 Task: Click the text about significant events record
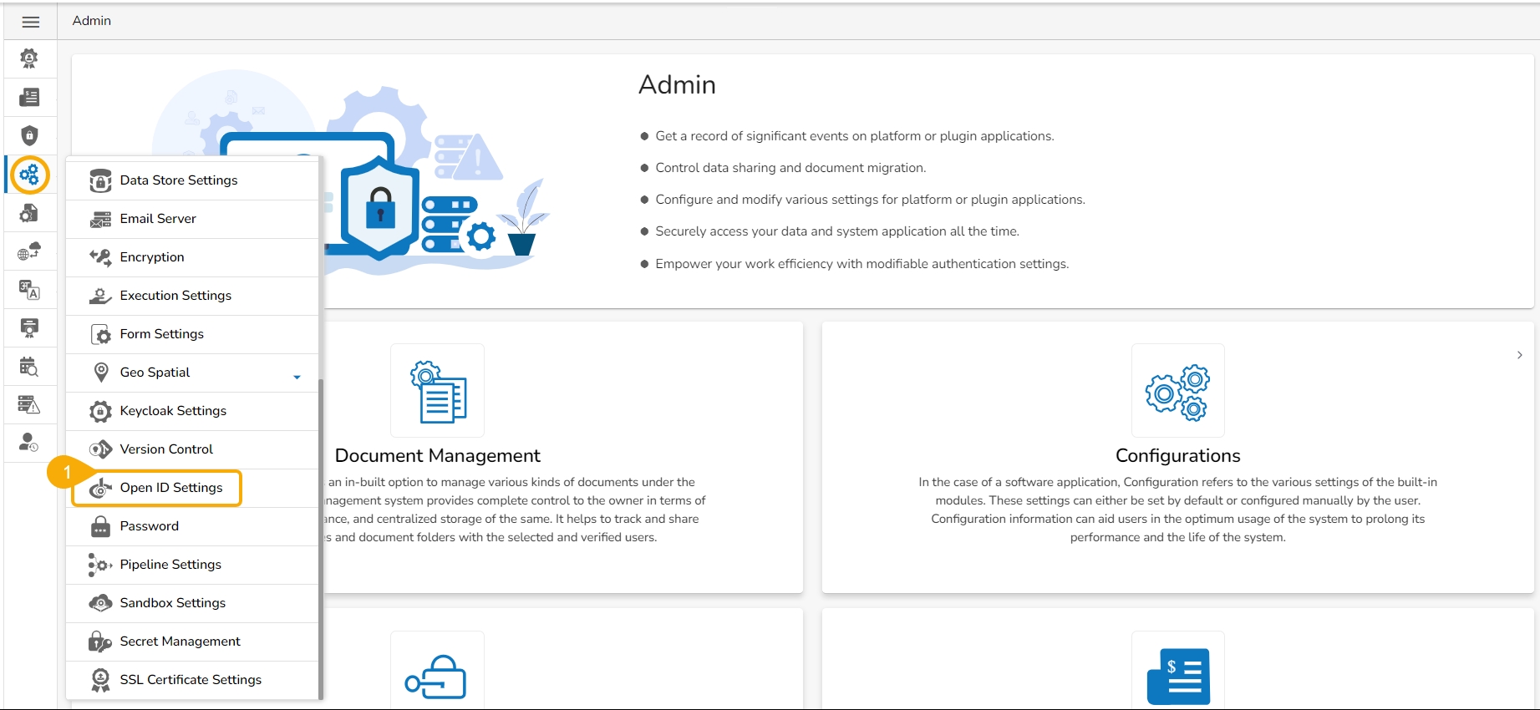coord(855,136)
